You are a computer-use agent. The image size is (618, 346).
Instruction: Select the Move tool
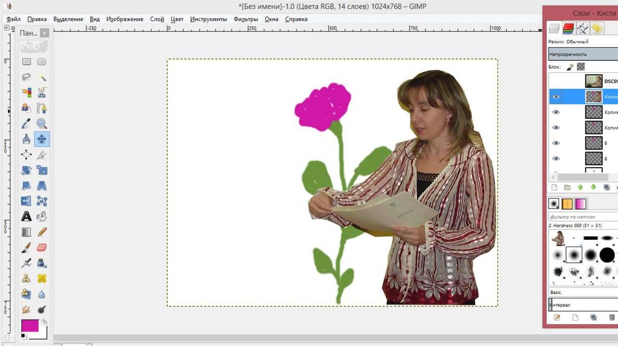42,139
